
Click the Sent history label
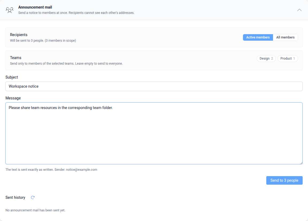point(15,197)
